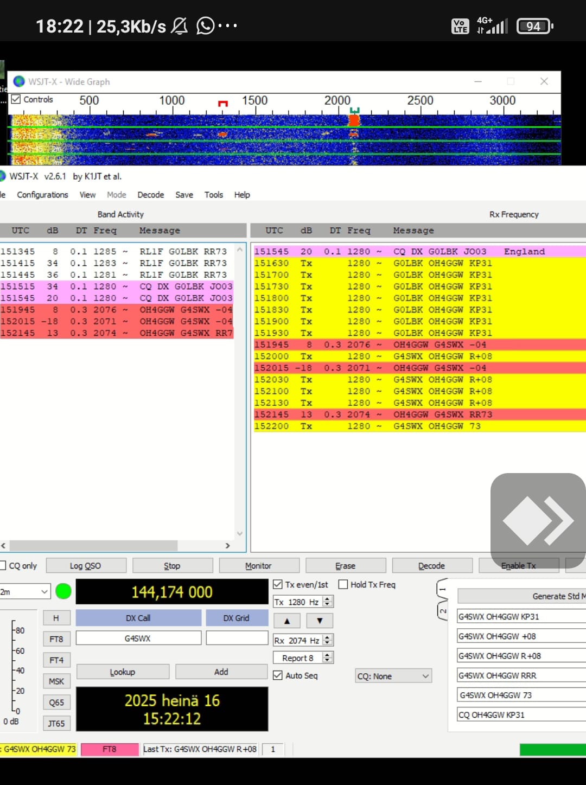The width and height of the screenshot is (586, 785).
Task: Click the Lookup button
Action: (x=123, y=672)
